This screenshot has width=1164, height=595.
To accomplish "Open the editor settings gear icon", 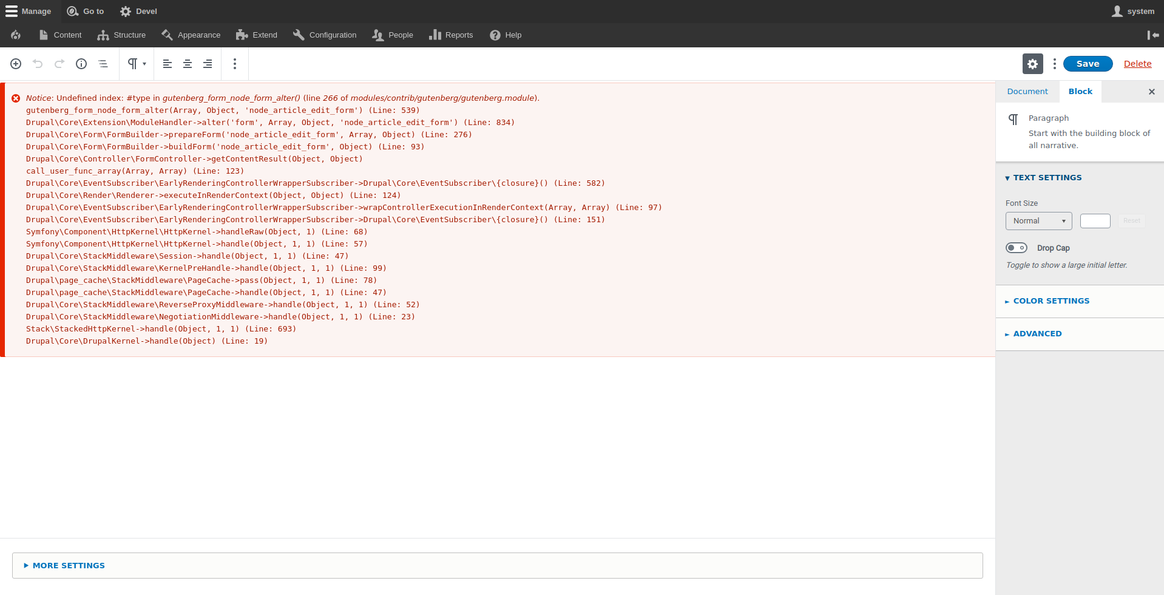I will coord(1032,63).
